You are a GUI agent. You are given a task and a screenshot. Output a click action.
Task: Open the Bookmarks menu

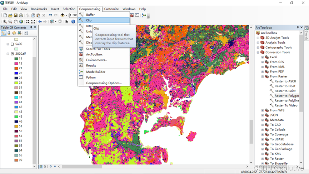[39, 9]
